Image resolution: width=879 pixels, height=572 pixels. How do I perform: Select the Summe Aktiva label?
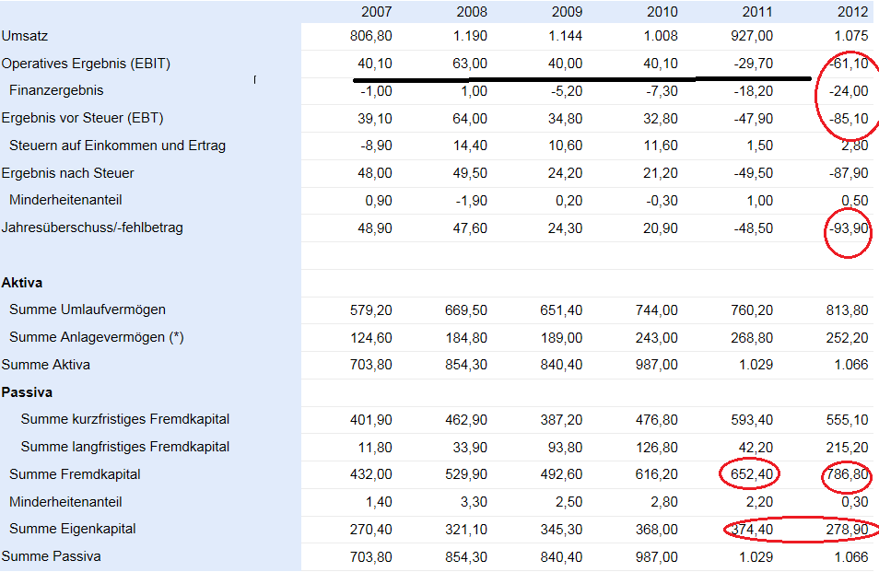click(x=45, y=365)
